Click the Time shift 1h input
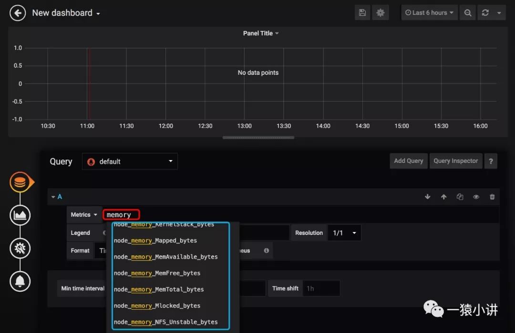Screen dimensions: 515x333 (x=321, y=288)
